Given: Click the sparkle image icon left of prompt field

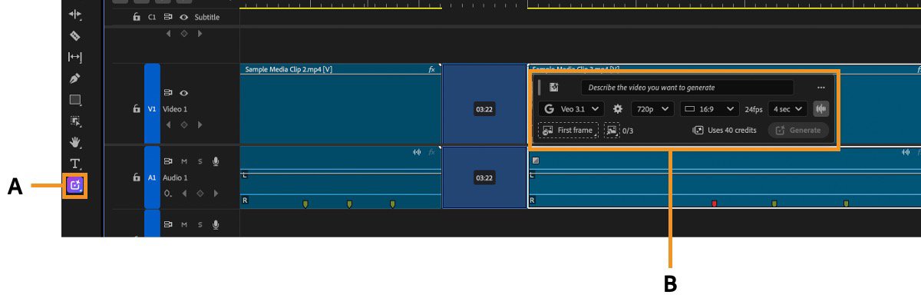Looking at the screenshot, I should pos(554,88).
